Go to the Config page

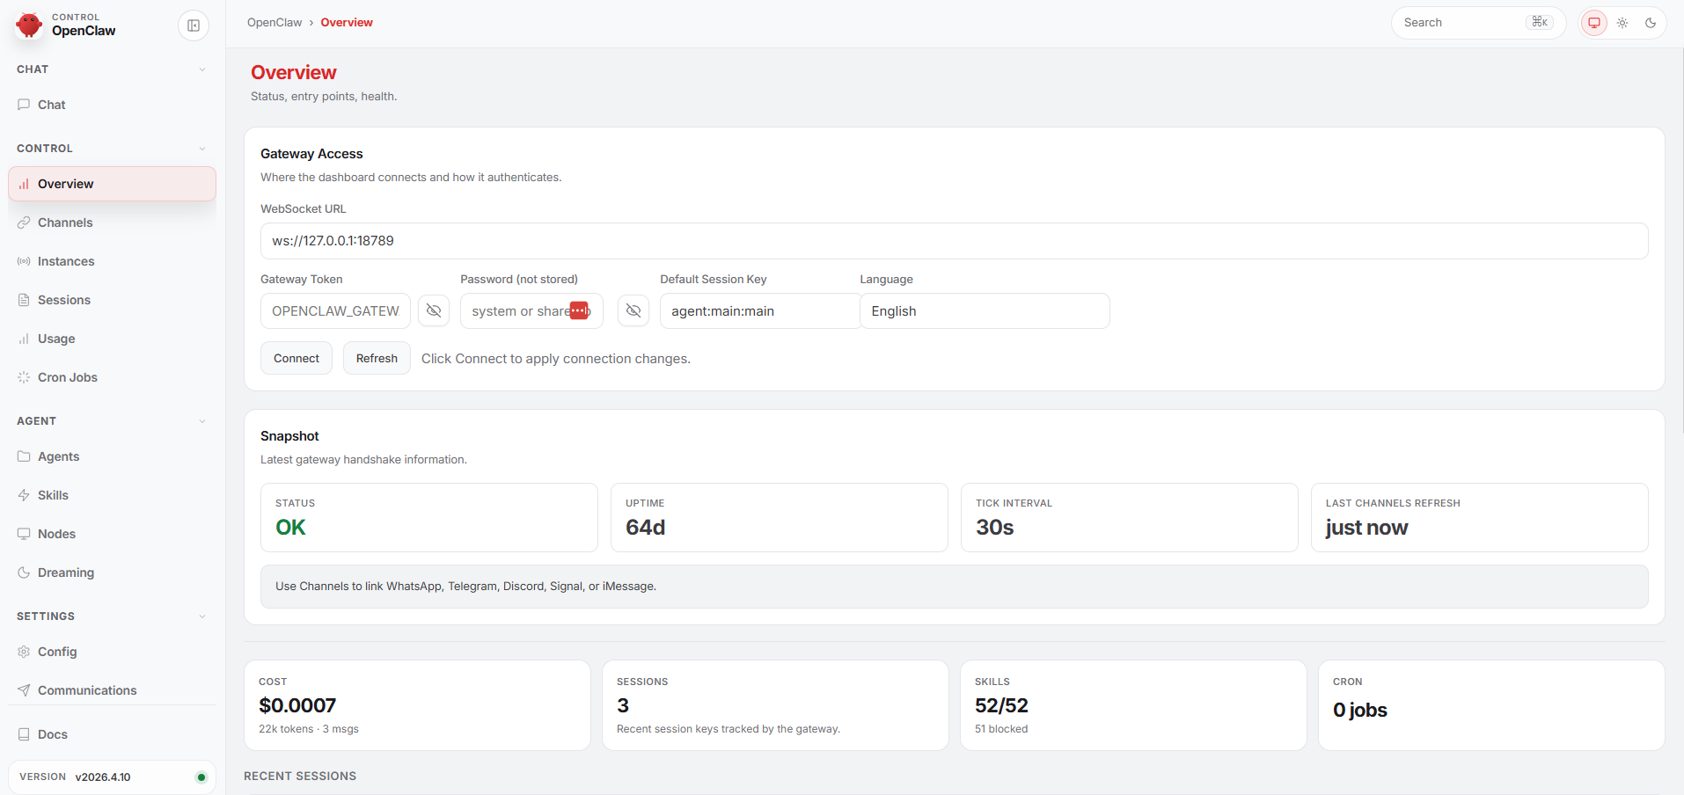pyautogui.click(x=112, y=652)
